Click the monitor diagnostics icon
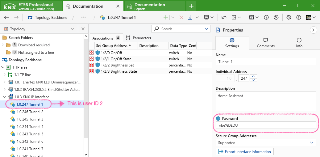 tap(207, 17)
